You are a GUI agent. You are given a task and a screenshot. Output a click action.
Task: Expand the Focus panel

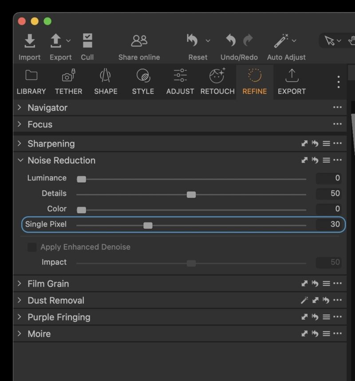click(20, 124)
